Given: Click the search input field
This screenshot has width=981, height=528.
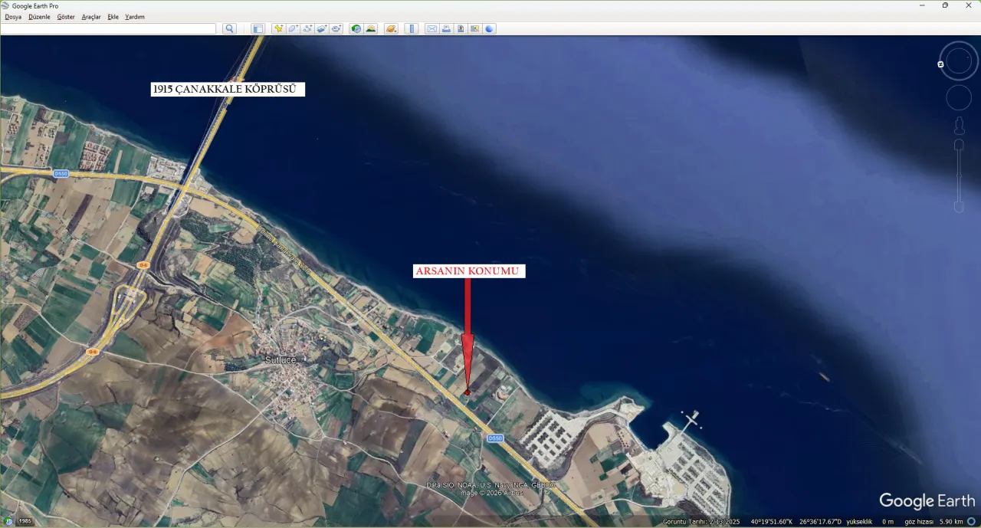Looking at the screenshot, I should 109,29.
